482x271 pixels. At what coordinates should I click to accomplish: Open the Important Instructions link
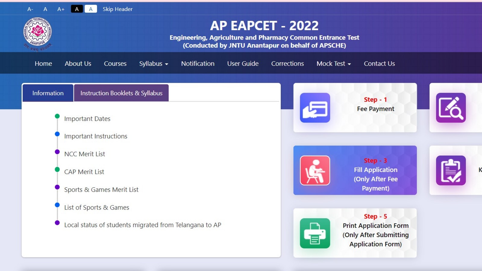96,136
